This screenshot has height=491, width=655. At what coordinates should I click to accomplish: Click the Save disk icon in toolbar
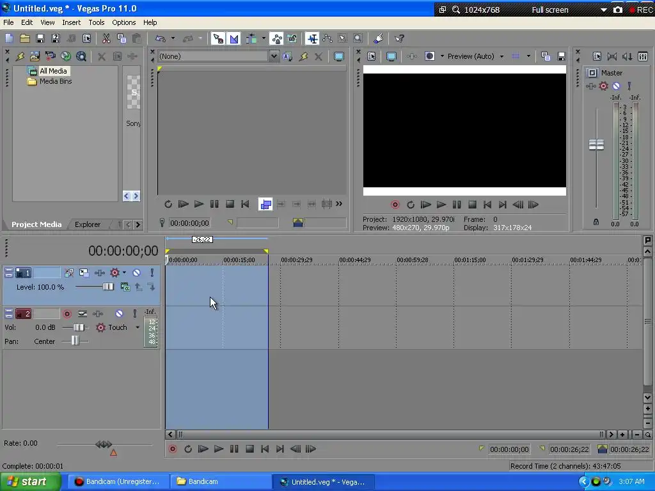point(40,39)
